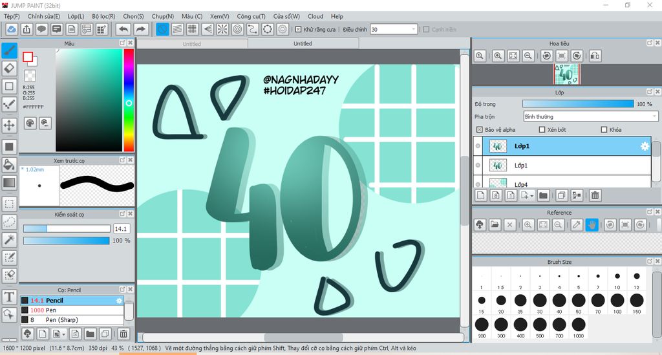Select the Text tool

(x=9, y=297)
